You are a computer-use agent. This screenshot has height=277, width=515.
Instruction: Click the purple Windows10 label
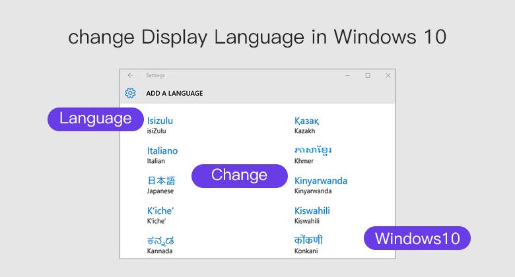pos(417,238)
